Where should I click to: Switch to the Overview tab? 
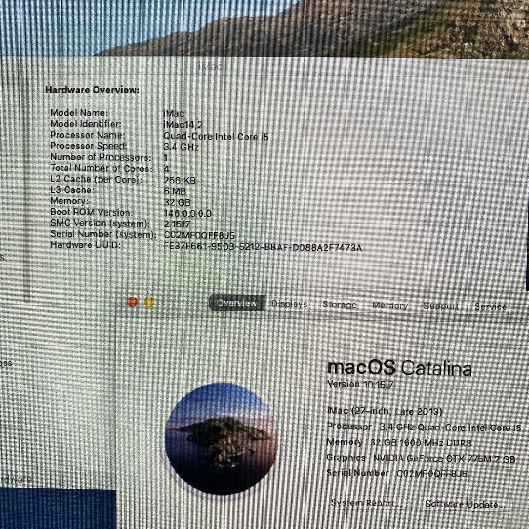[x=237, y=303]
